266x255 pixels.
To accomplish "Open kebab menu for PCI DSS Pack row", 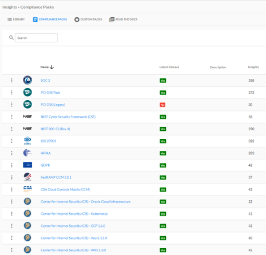I will (x=11, y=93).
